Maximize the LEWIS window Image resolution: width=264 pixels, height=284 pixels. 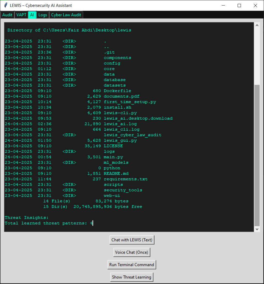[239, 6]
